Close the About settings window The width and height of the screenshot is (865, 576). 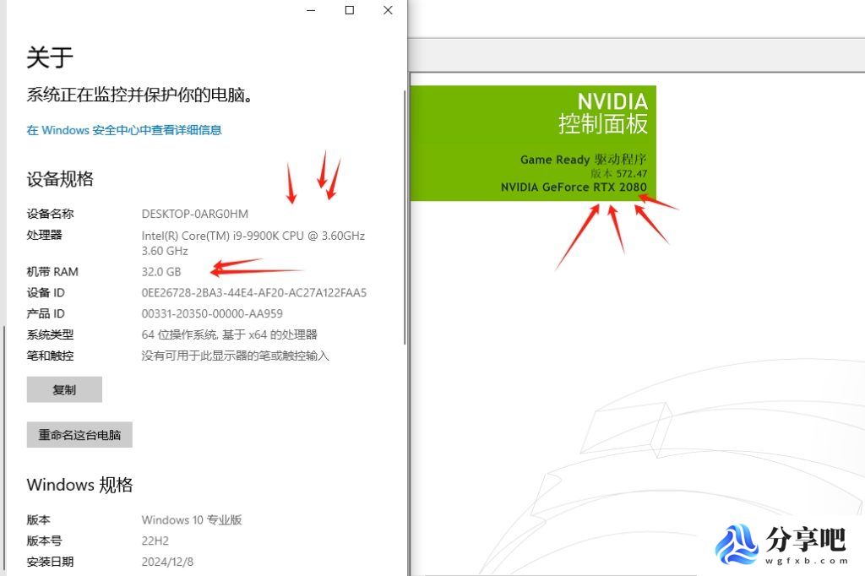point(388,10)
